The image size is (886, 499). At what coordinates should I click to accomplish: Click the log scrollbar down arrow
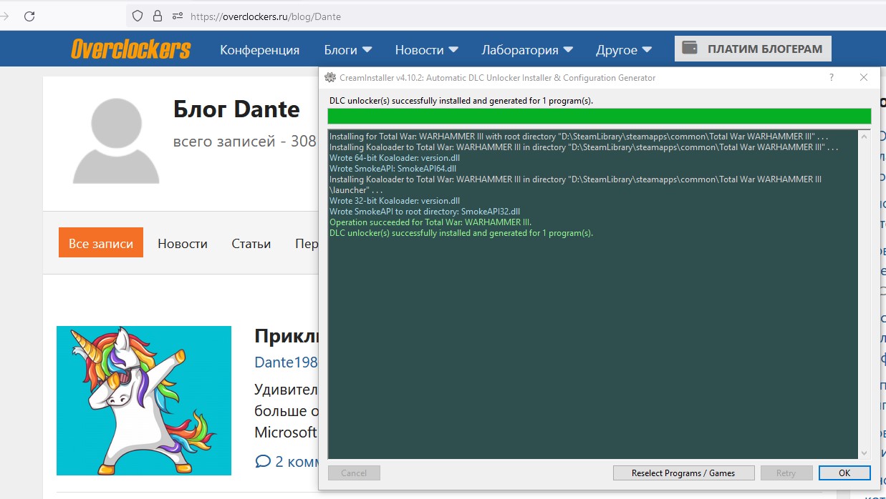pos(865,453)
